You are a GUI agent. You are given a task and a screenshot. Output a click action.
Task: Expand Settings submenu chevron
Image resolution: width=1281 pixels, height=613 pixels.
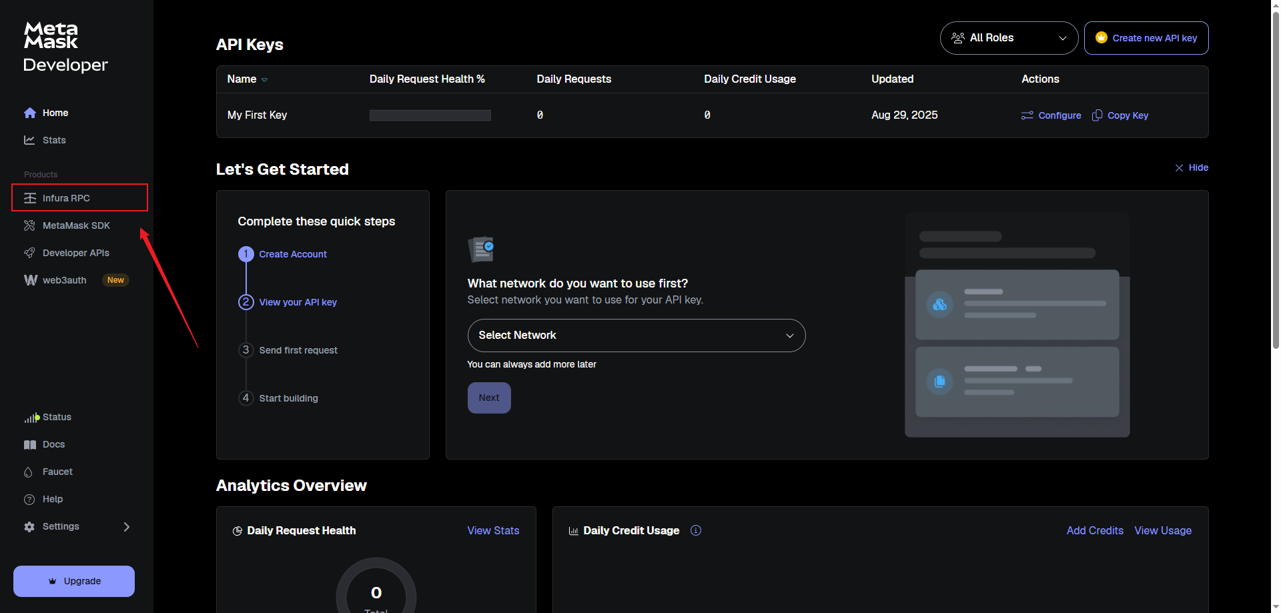tap(127, 527)
